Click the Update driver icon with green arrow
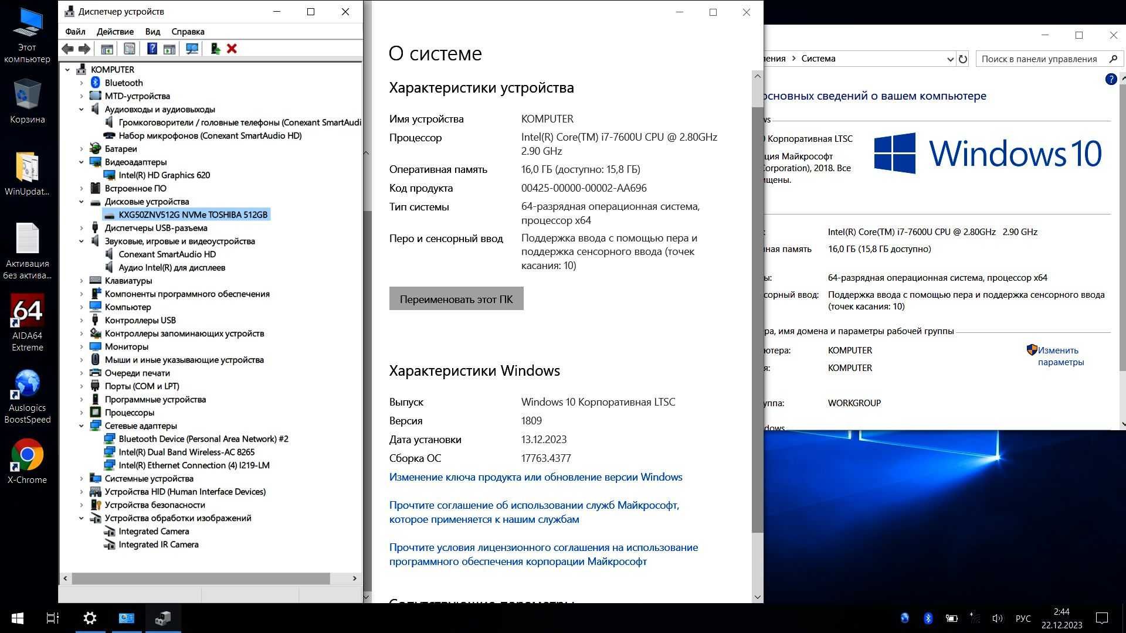The height and width of the screenshot is (633, 1126). point(215,49)
